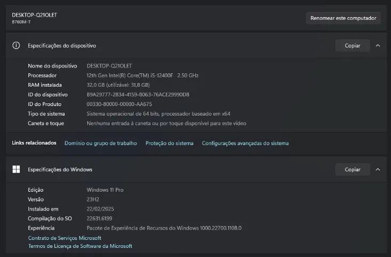
Task: Copy the device specifications
Action: tap(352, 46)
